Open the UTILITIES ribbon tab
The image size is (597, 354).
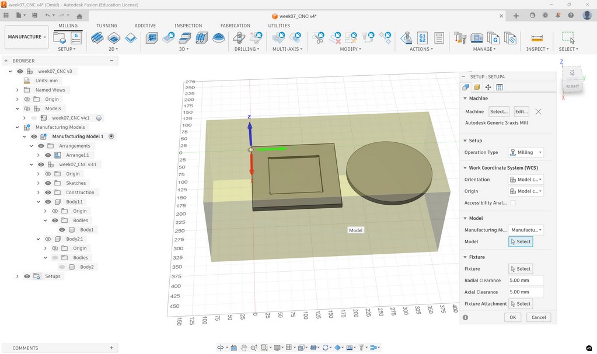pyautogui.click(x=279, y=26)
